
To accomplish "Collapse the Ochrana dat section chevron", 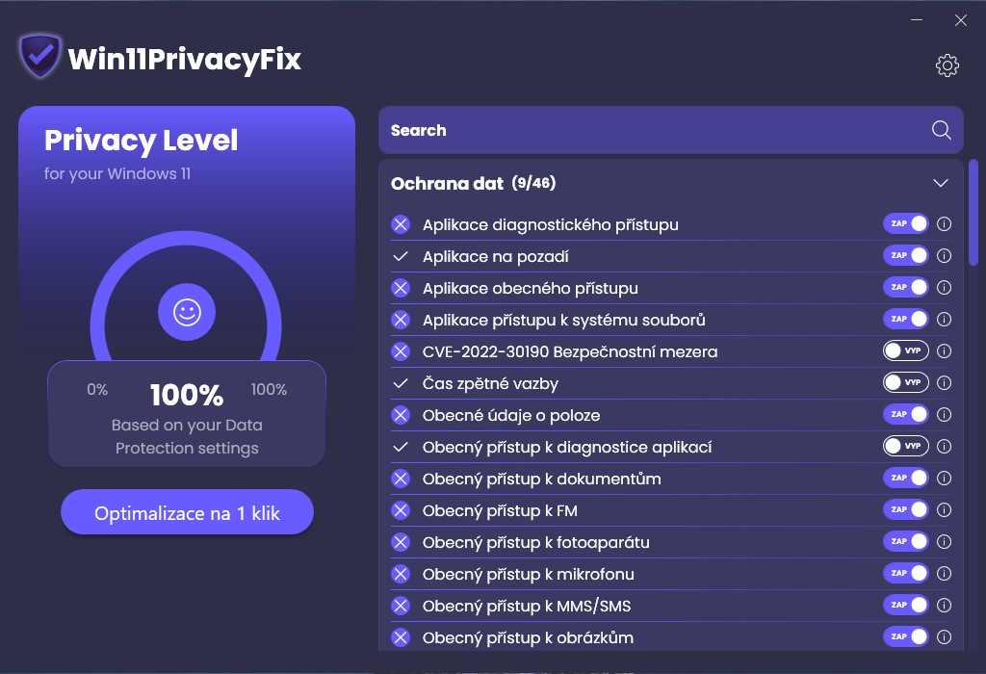I will coord(941,183).
